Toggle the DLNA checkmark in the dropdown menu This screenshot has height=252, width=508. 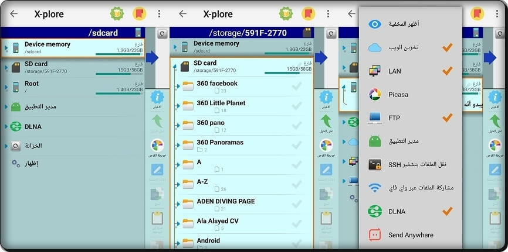448,212
